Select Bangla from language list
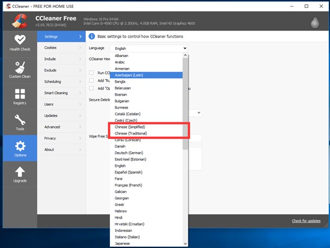Screen dimensions: 330x248 tap(146, 82)
